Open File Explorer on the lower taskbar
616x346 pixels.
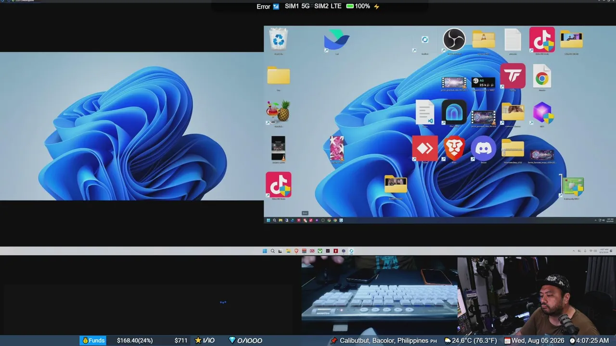click(x=288, y=251)
